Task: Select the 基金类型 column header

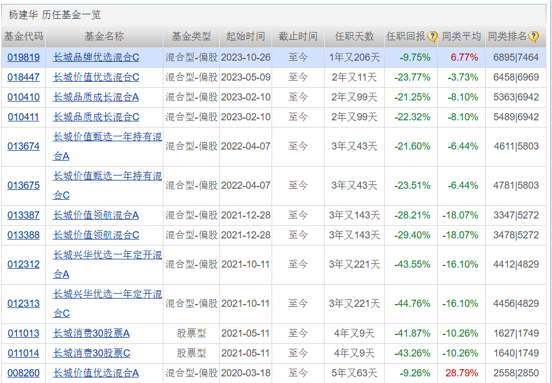Action: pos(191,36)
